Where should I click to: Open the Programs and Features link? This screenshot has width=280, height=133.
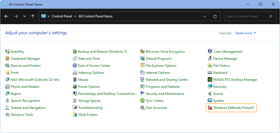[x=163, y=87]
